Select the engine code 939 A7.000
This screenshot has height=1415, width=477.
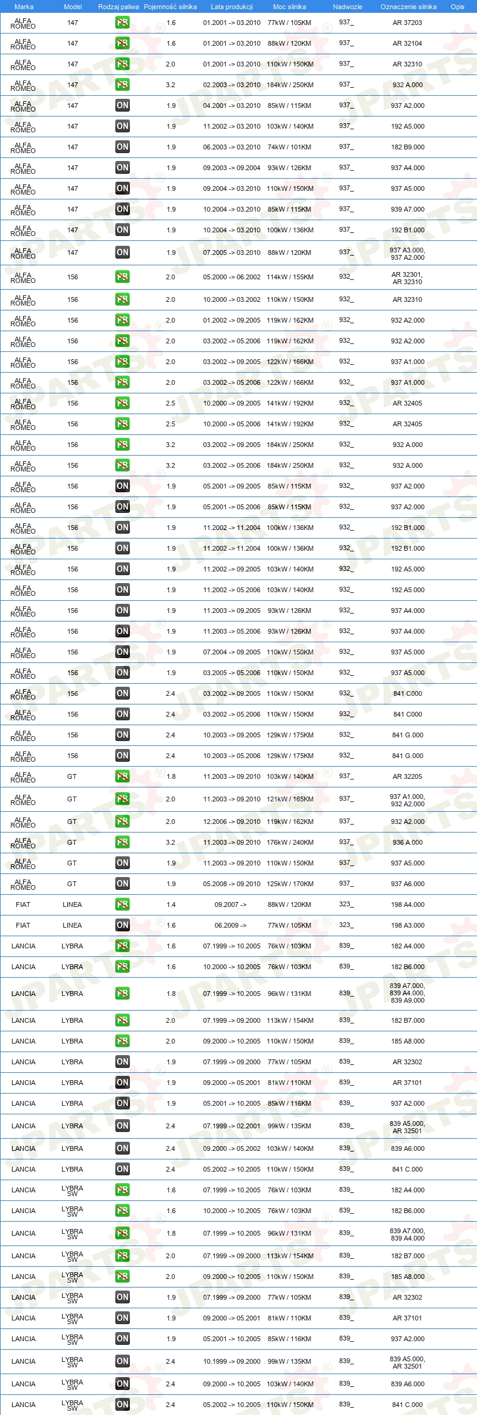[x=407, y=209]
